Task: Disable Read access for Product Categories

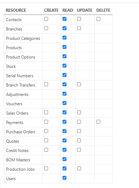Action: tap(64, 38)
